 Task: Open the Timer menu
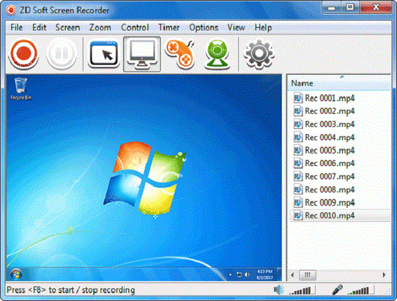click(x=169, y=27)
